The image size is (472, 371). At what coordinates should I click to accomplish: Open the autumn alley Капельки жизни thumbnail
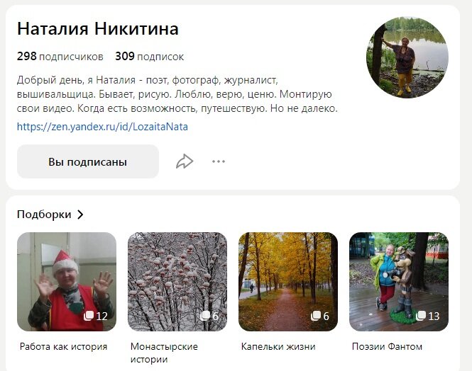[x=288, y=282]
